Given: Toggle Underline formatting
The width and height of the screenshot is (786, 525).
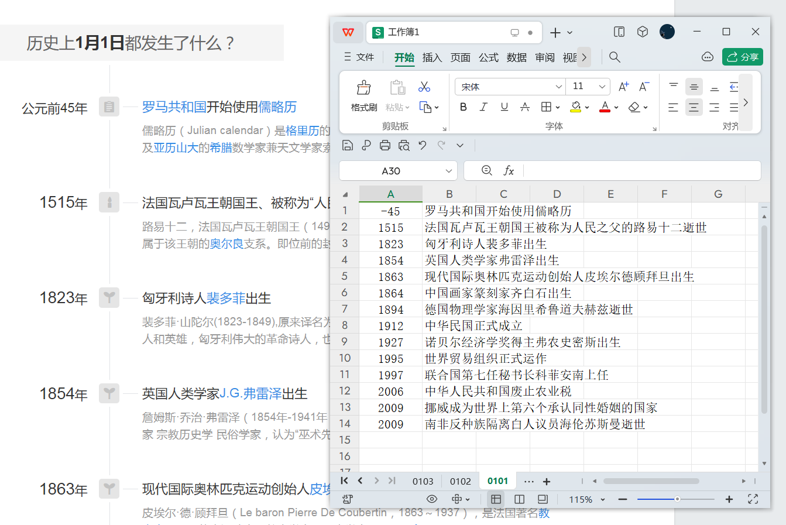Looking at the screenshot, I should [x=504, y=107].
